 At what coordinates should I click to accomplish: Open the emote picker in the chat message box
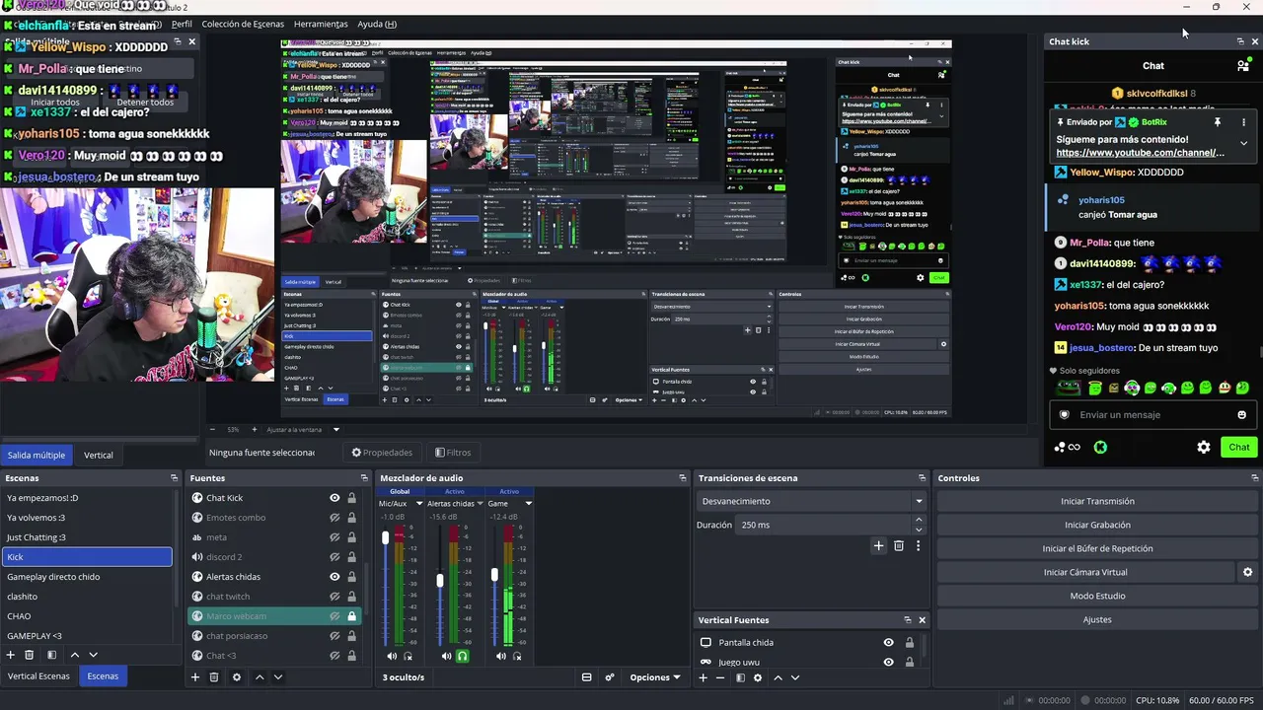click(x=1241, y=415)
